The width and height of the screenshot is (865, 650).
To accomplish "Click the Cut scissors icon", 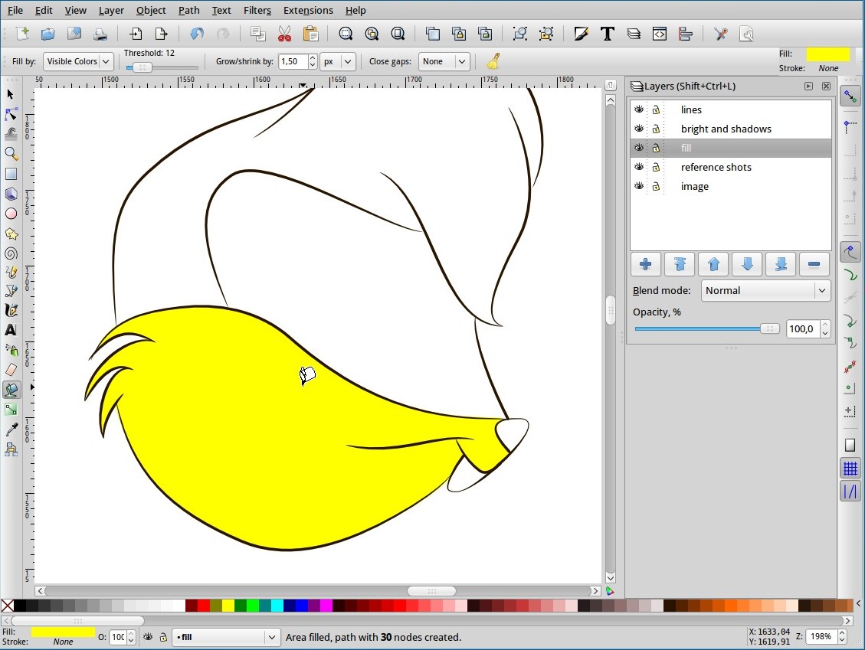I will (x=284, y=34).
